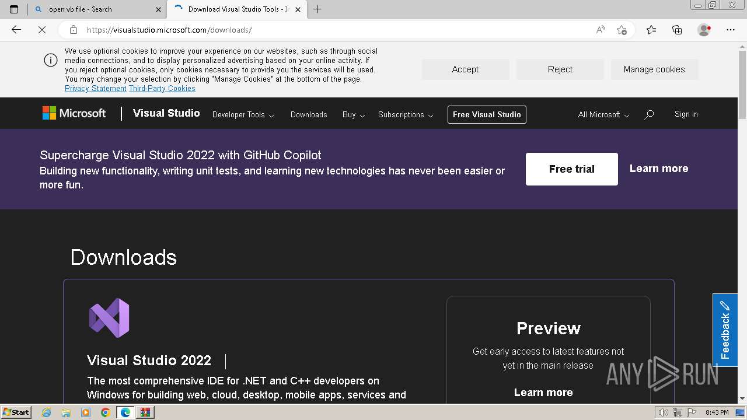Stop loading the page
The image size is (747, 420).
click(x=42, y=30)
